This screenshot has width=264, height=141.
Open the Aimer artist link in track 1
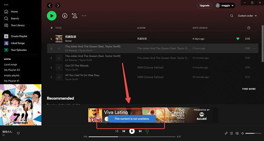click(68, 41)
